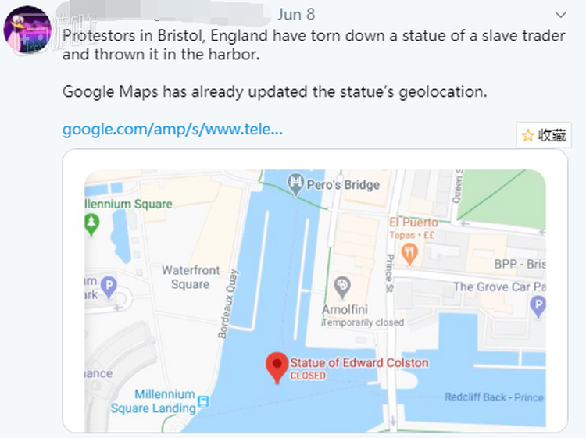Image resolution: width=586 pixels, height=438 pixels.
Task: Click the El Puerto restaurant icon
Action: click(x=409, y=253)
